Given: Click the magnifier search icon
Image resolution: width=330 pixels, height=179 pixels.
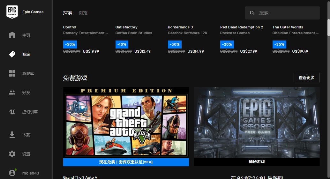Looking at the screenshot, I should click(x=252, y=13).
